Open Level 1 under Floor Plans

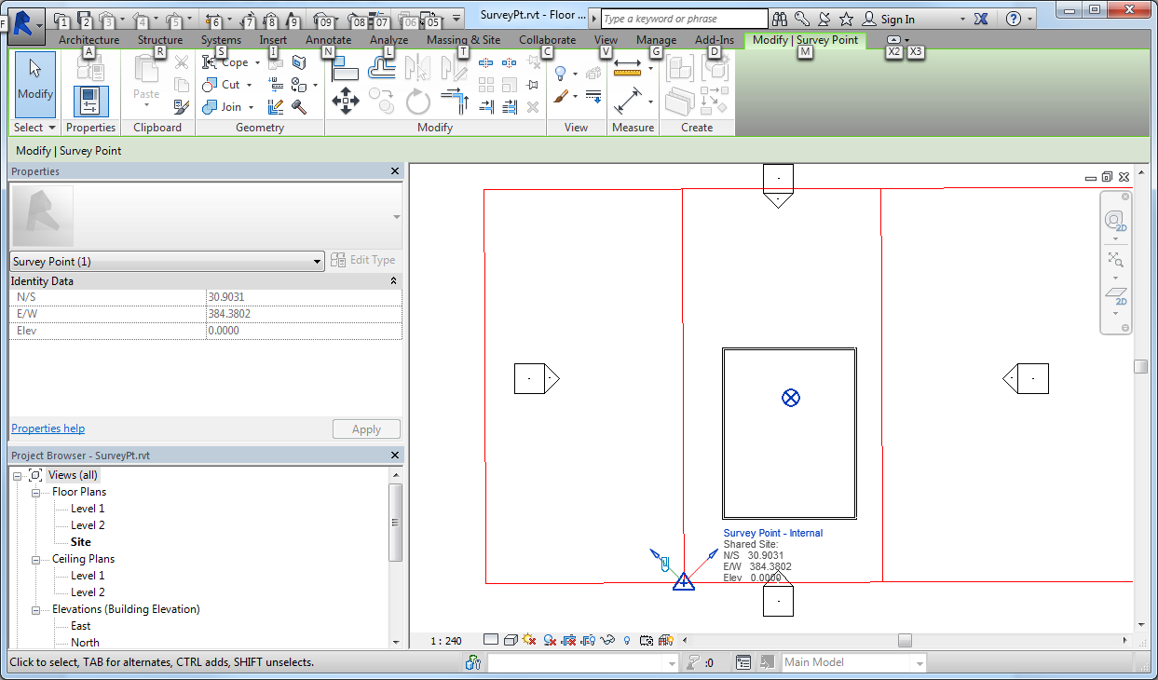point(88,509)
